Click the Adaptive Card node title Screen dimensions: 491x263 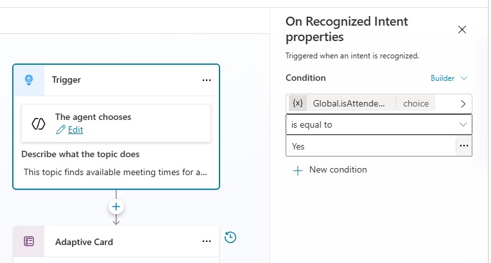(x=84, y=242)
